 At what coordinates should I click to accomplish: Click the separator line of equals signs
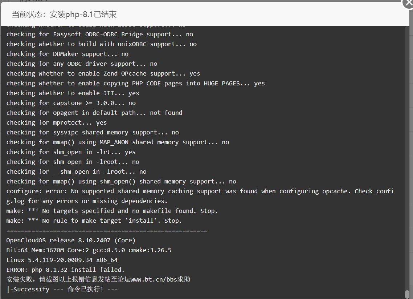[107, 230]
